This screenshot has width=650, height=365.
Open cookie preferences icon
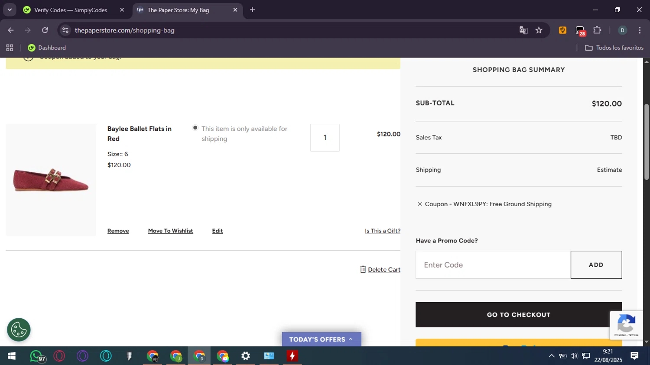pyautogui.click(x=19, y=330)
